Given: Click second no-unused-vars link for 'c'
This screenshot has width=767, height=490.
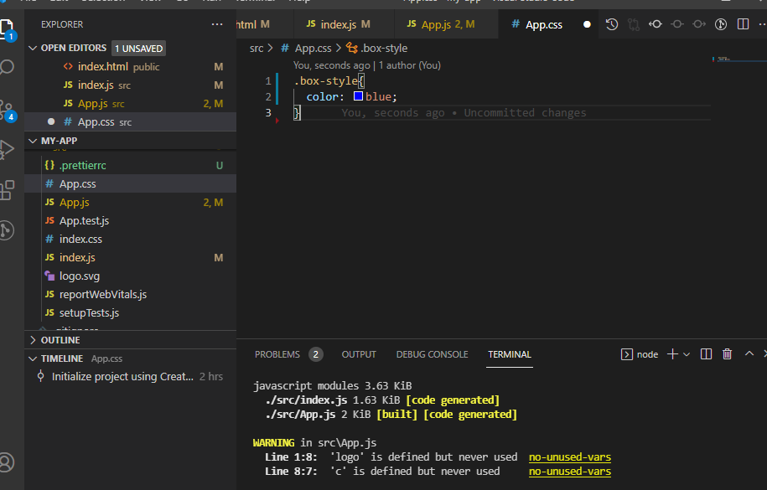Looking at the screenshot, I should pos(569,472).
